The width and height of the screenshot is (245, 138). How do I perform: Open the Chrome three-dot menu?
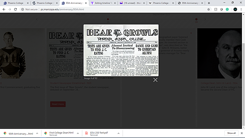coord(241,9)
